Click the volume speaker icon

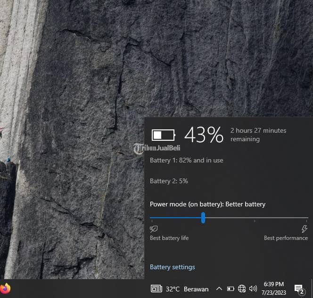[253, 289]
